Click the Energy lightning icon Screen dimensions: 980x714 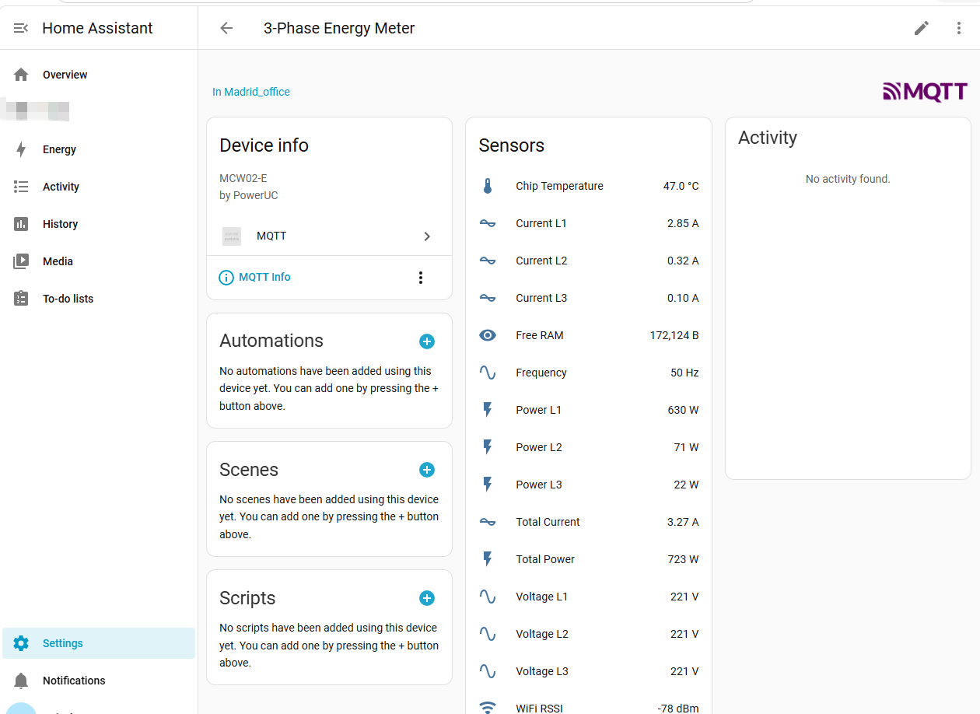point(21,149)
